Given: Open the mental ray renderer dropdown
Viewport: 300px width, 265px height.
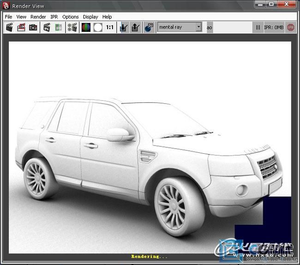Looking at the screenshot, I should tap(180, 27).
